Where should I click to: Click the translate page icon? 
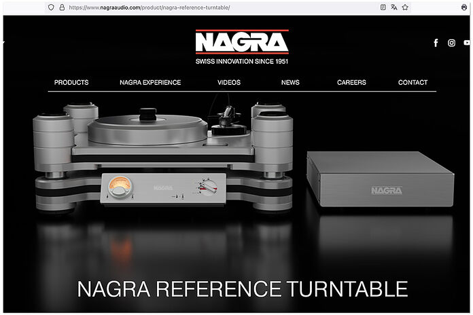click(x=393, y=7)
